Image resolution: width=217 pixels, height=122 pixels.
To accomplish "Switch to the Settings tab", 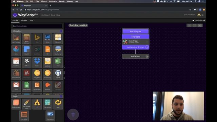I will (x=24, y=20).
